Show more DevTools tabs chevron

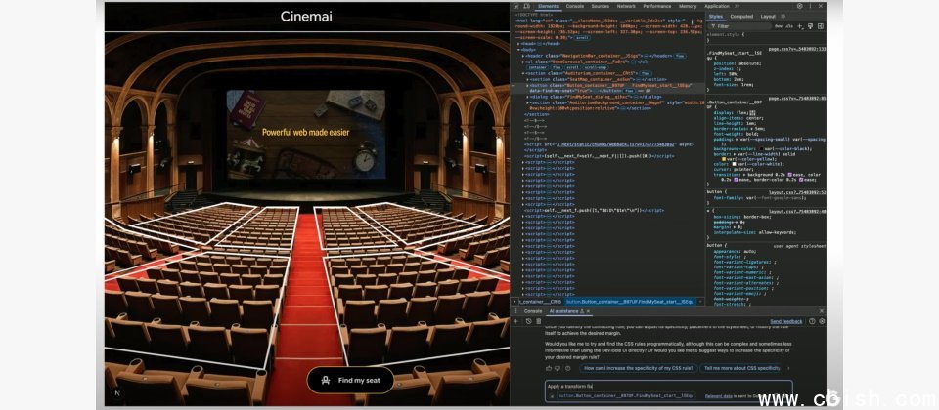tap(738, 6)
